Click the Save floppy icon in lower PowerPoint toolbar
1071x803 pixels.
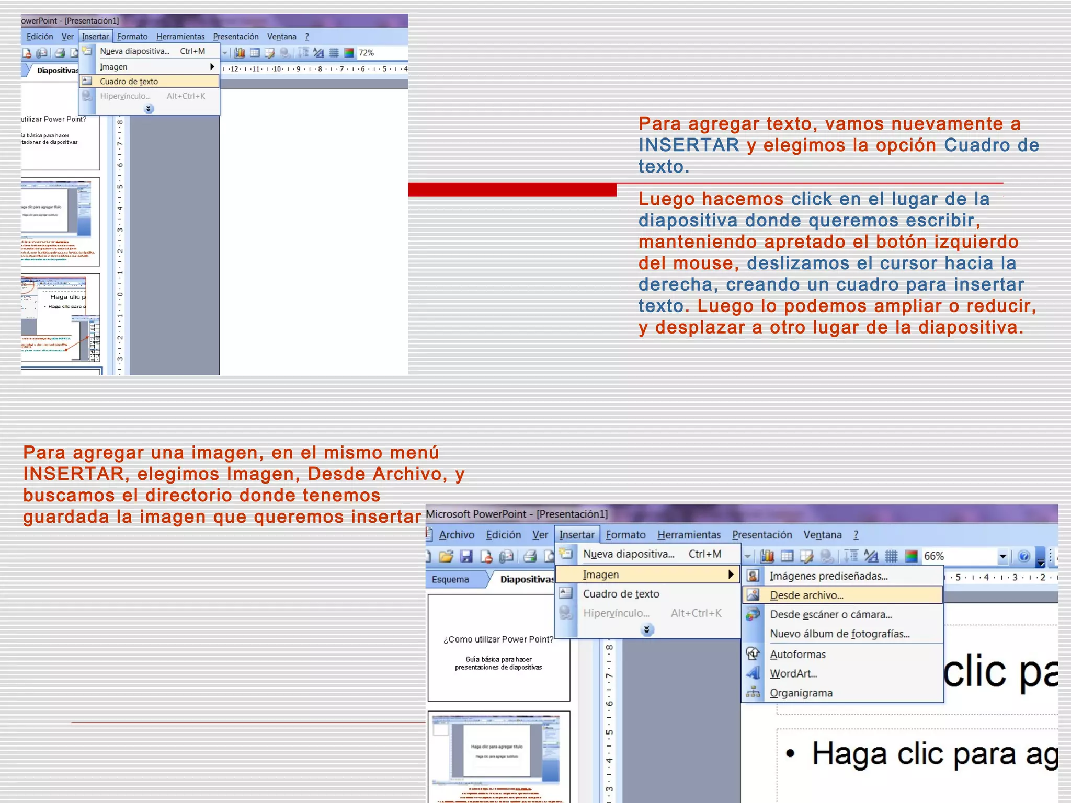(466, 556)
